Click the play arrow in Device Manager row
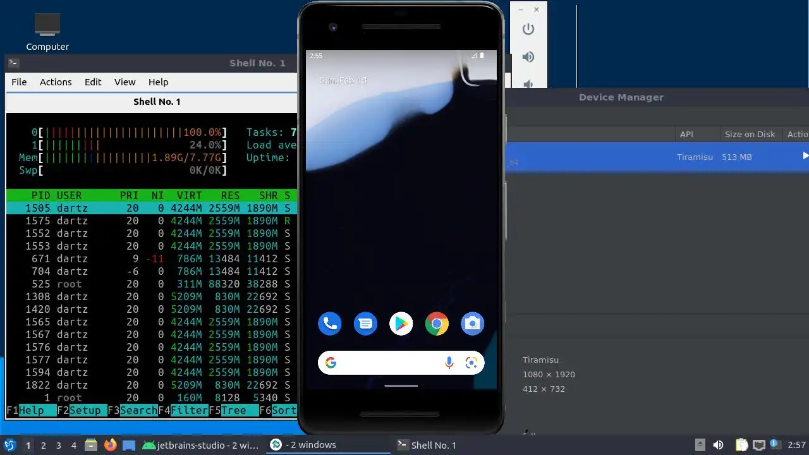809x455 pixels. [805, 155]
